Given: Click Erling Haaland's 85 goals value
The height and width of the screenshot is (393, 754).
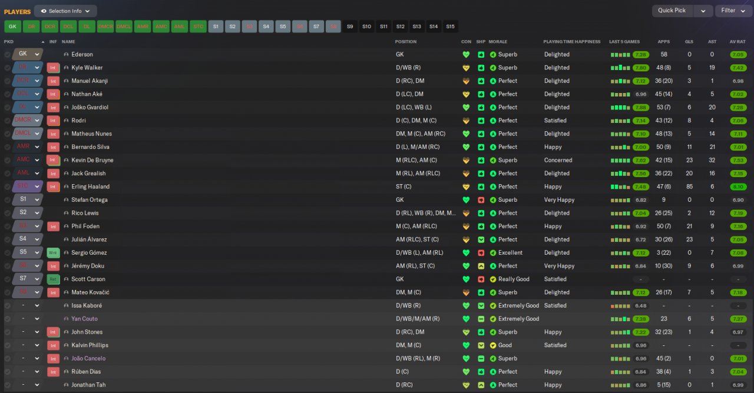Looking at the screenshot, I should click(689, 187).
